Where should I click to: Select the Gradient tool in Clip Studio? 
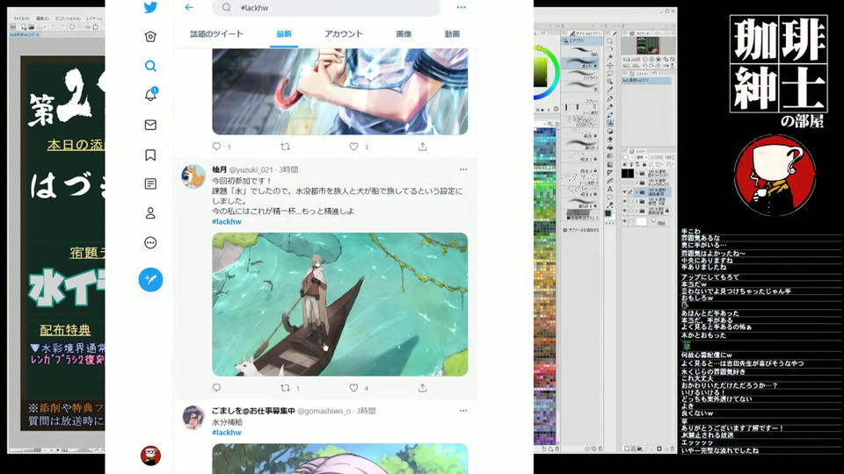(x=610, y=164)
